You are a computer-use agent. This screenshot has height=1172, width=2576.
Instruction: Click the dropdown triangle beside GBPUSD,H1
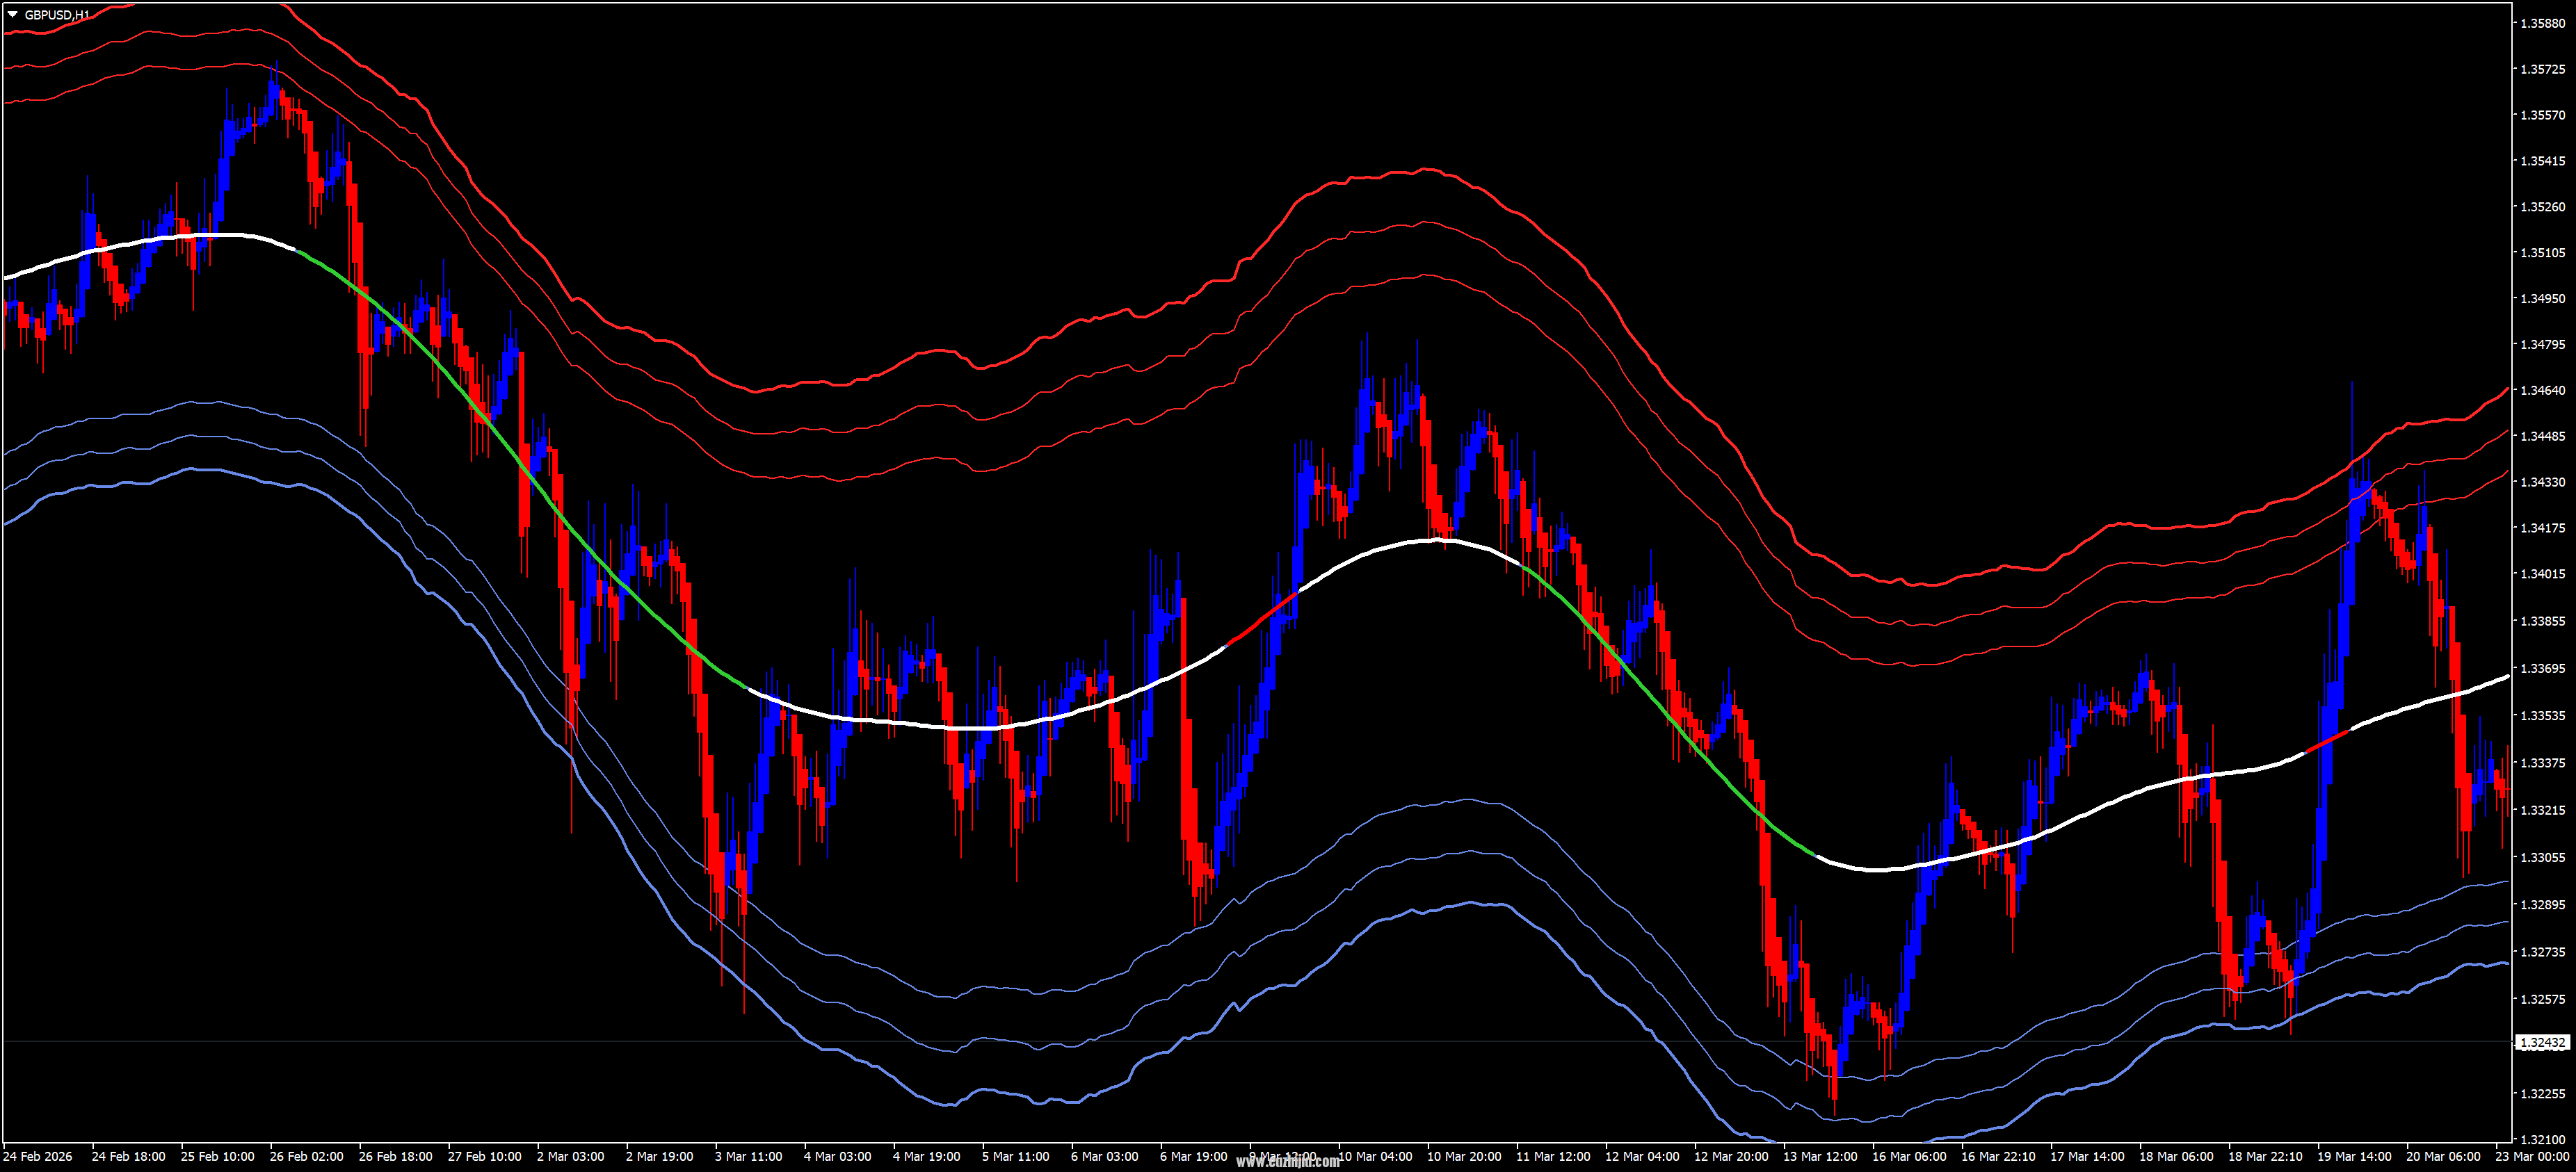[12, 14]
